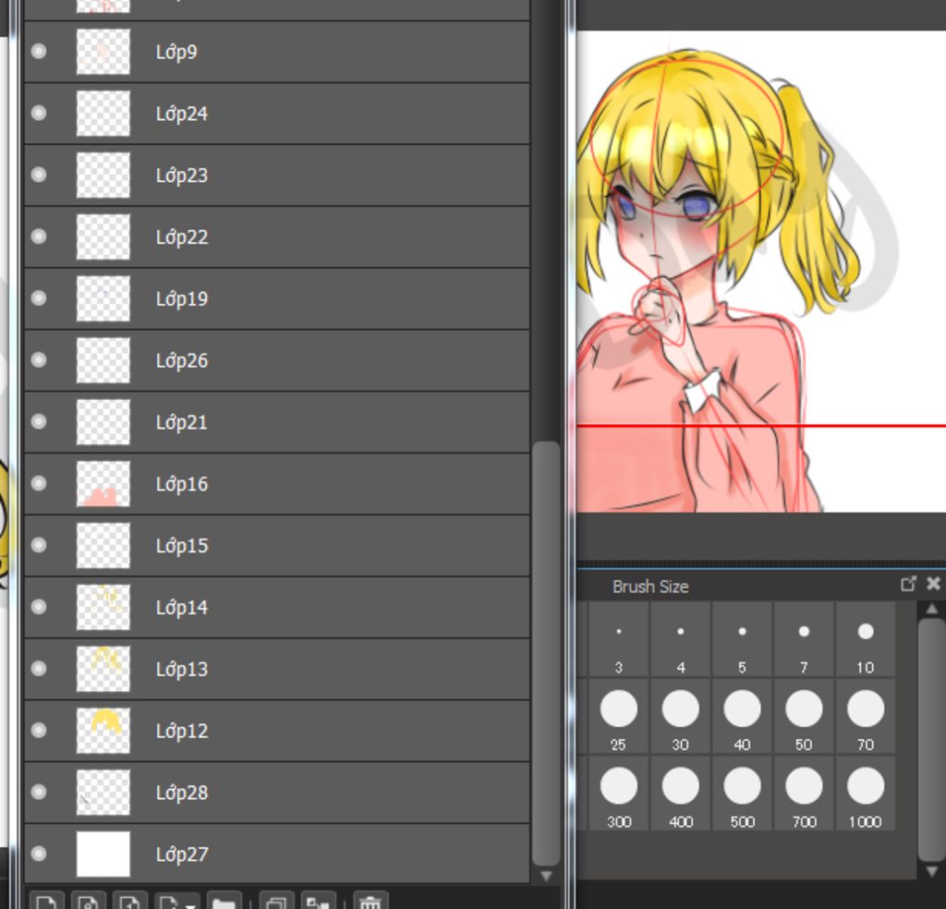Pick brush size 30
The image size is (946, 909).
pos(681,717)
